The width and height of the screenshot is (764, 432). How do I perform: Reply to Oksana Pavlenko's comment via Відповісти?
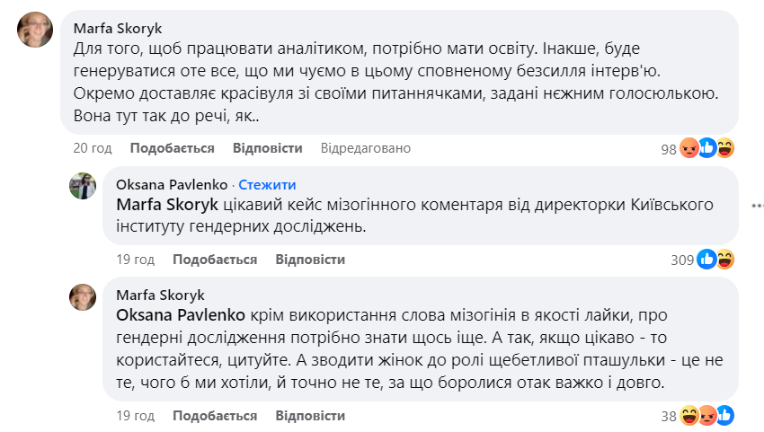click(310, 260)
